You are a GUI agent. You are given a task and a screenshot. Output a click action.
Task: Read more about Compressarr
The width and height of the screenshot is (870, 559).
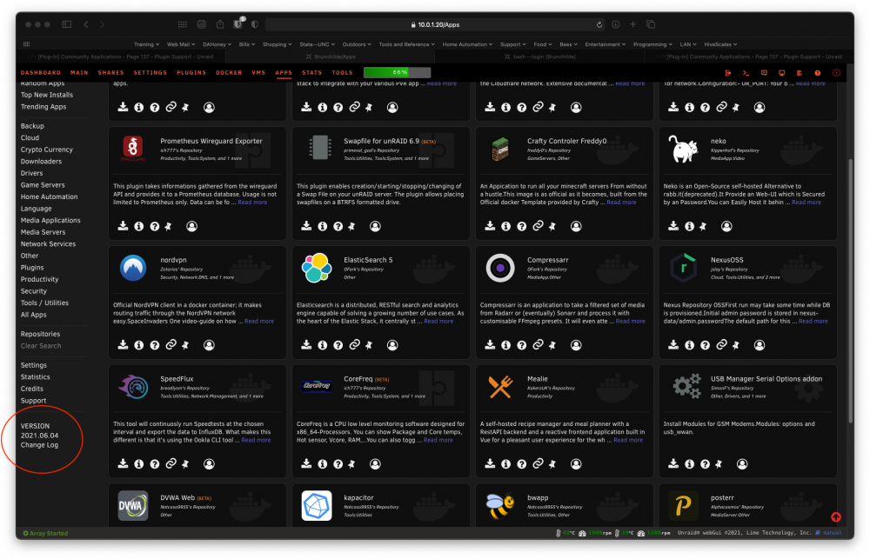pos(630,321)
